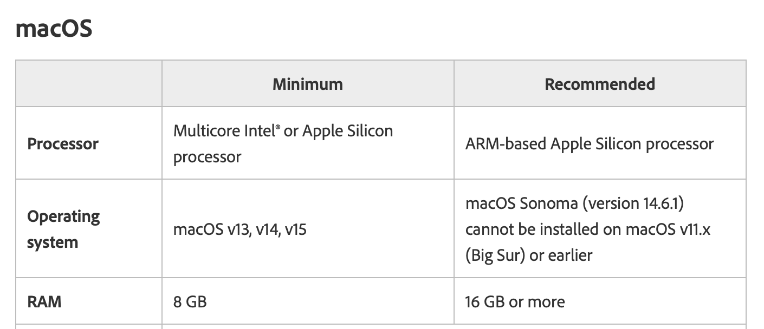Click the Operating system row label
This screenshot has width=764, height=329.
click(63, 229)
